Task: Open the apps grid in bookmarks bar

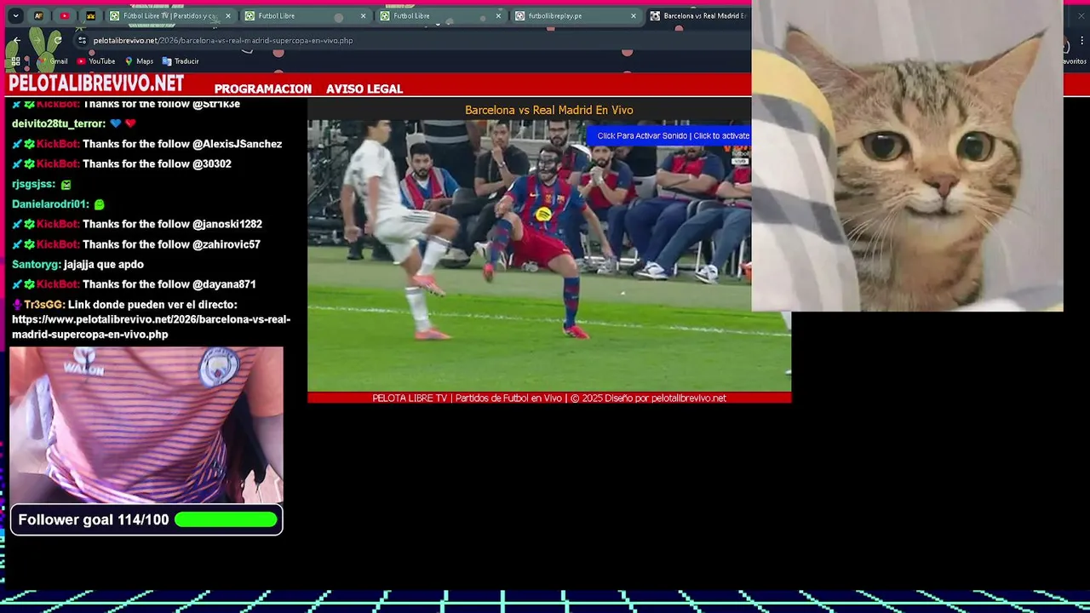Action: pos(15,61)
